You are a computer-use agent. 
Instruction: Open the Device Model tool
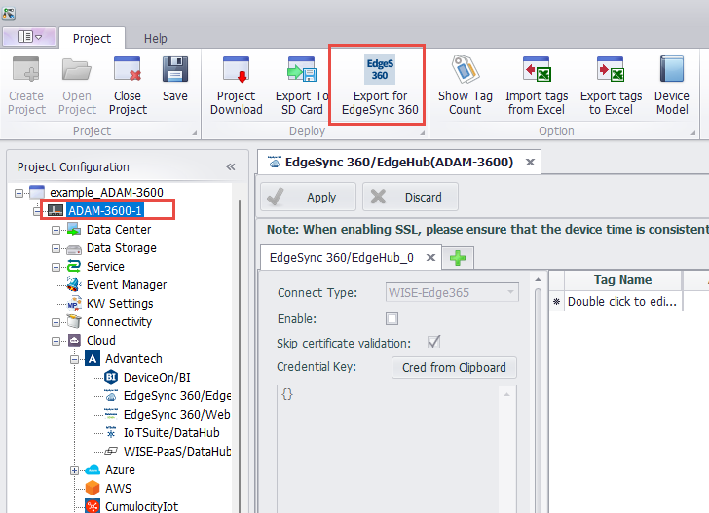[671, 70]
